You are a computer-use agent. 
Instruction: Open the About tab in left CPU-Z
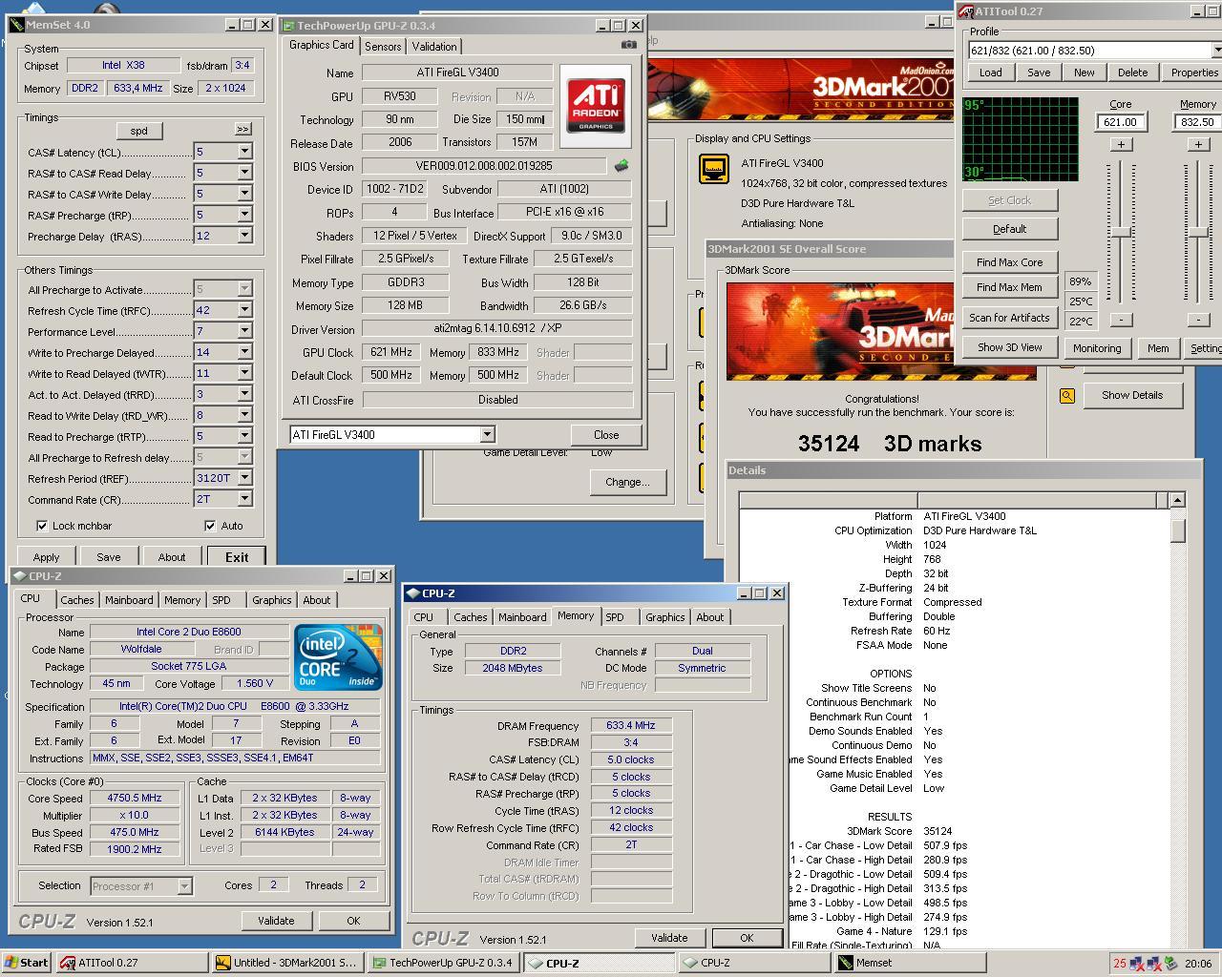317,600
